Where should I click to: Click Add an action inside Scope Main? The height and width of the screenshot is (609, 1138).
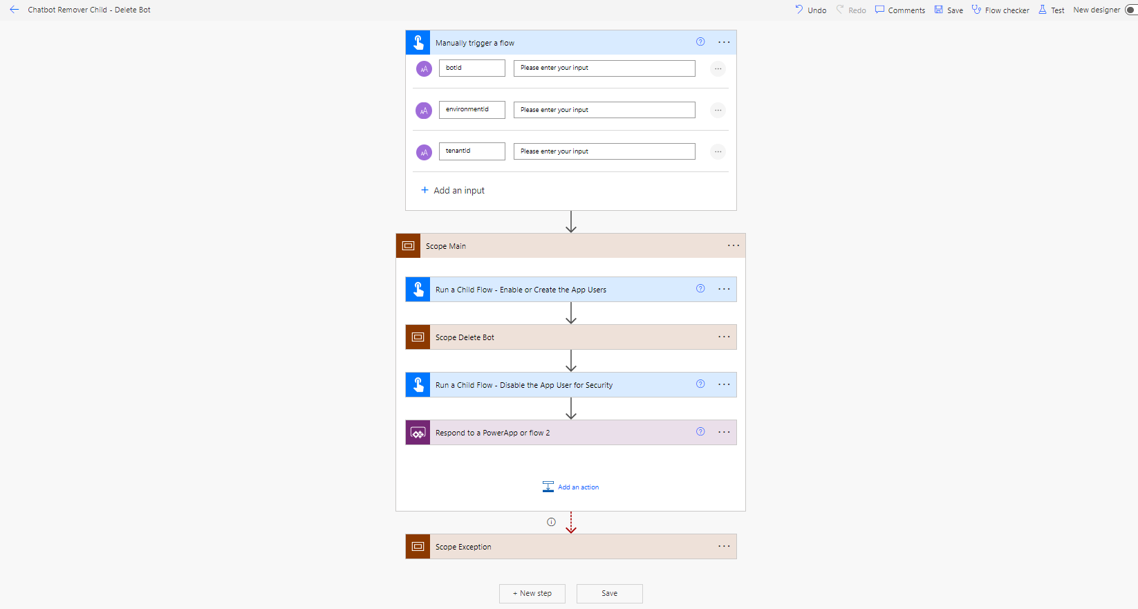pyautogui.click(x=571, y=487)
